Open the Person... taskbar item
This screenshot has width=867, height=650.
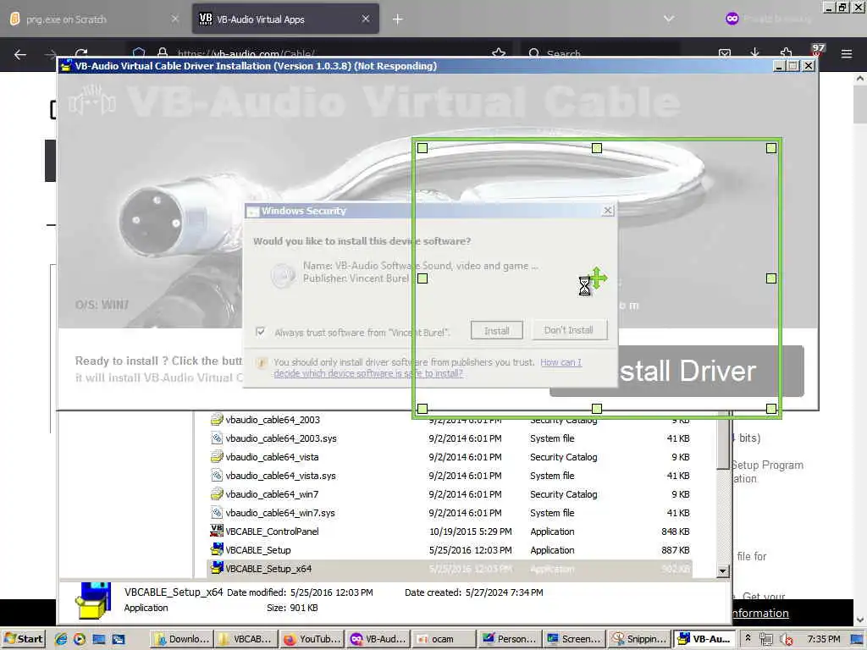[x=509, y=639]
